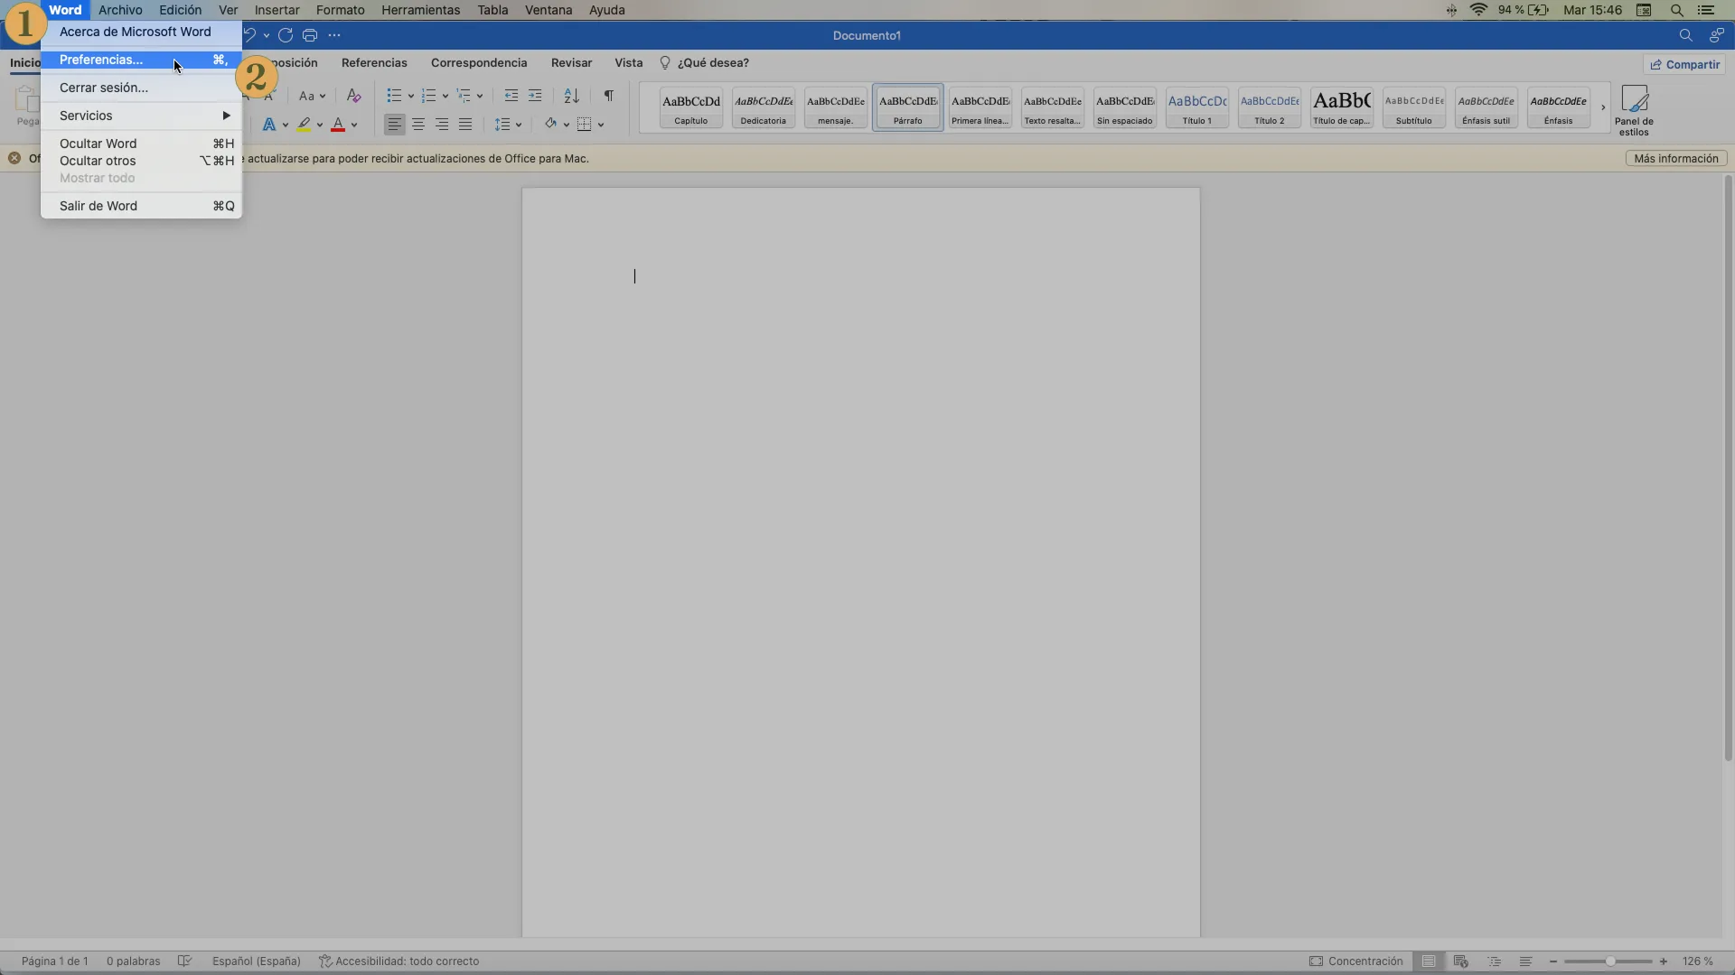Enable Concentración focus mode
Image resolution: width=1735 pixels, height=975 pixels.
[1355, 961]
